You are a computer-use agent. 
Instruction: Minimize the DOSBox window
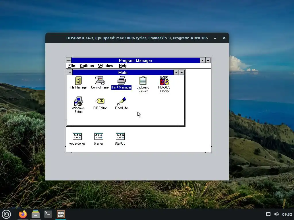(x=215, y=38)
